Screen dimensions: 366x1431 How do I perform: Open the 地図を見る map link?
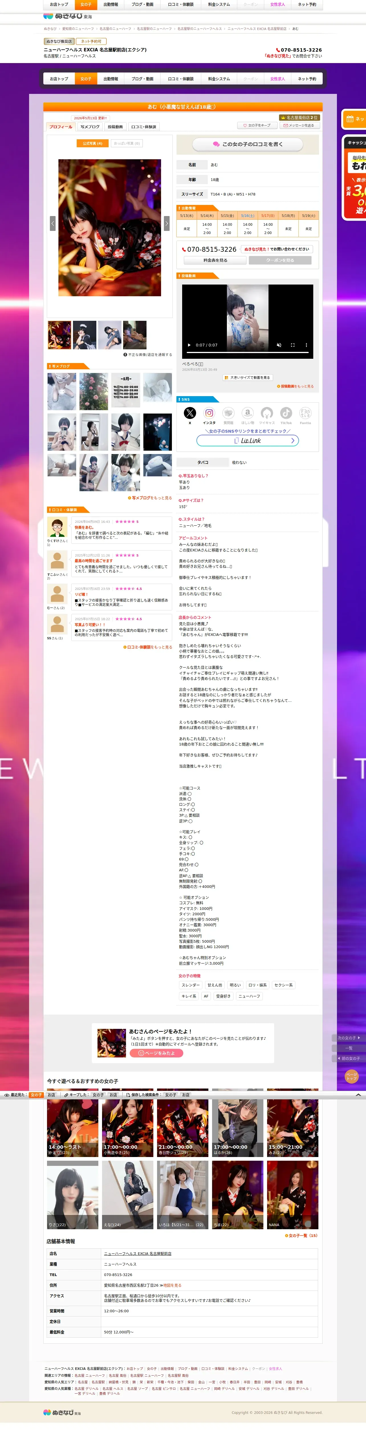pyautogui.click(x=172, y=1285)
